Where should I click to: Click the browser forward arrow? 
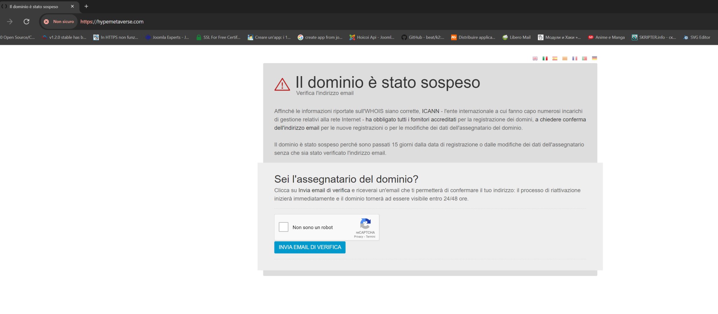pyautogui.click(x=10, y=22)
